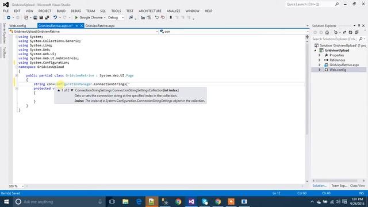
Task: Click the search magnifier in Solution Explorer
Action: [361, 39]
